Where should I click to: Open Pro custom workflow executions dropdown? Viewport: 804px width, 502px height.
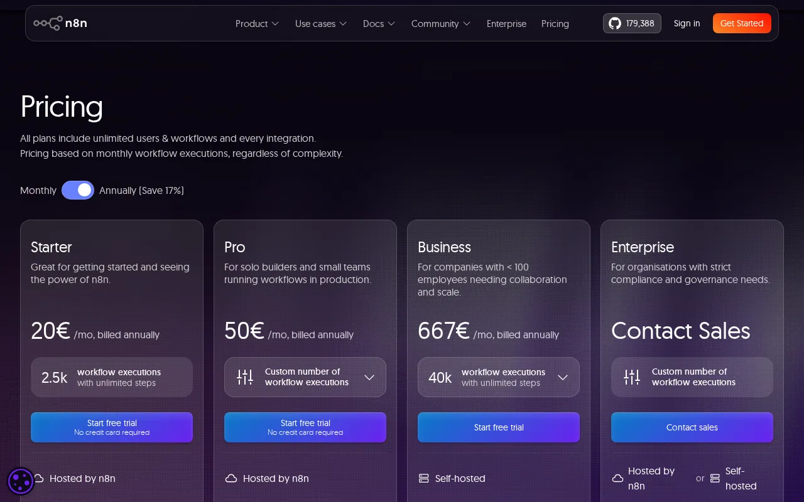point(305,377)
